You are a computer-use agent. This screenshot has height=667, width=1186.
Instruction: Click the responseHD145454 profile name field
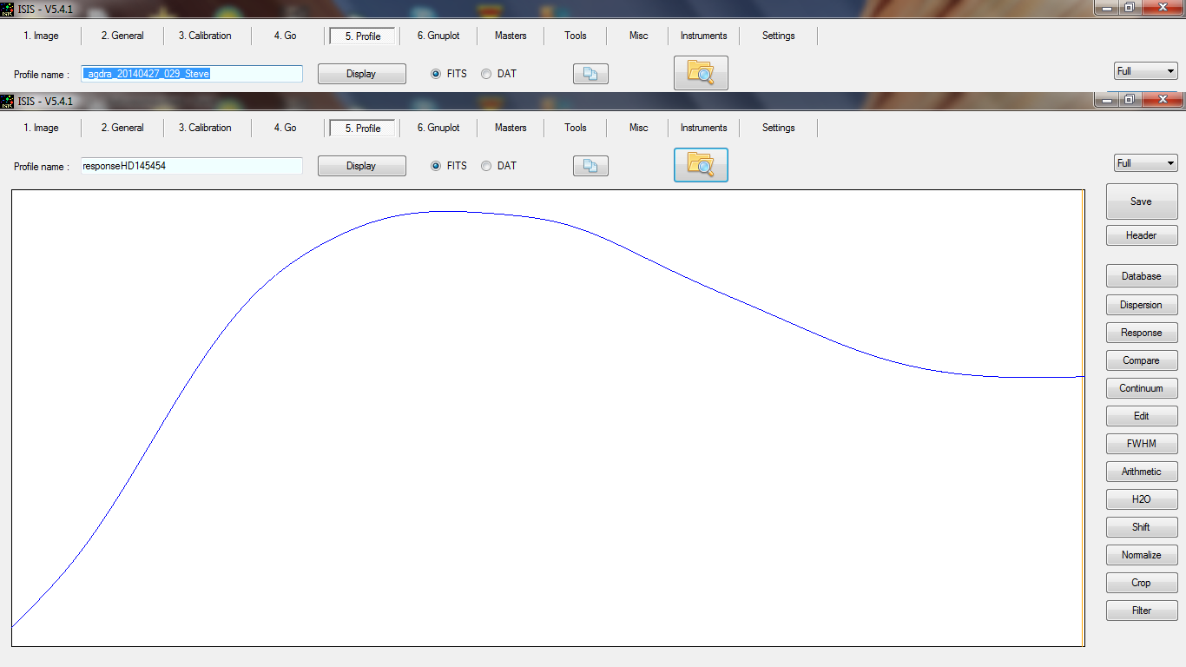click(191, 166)
